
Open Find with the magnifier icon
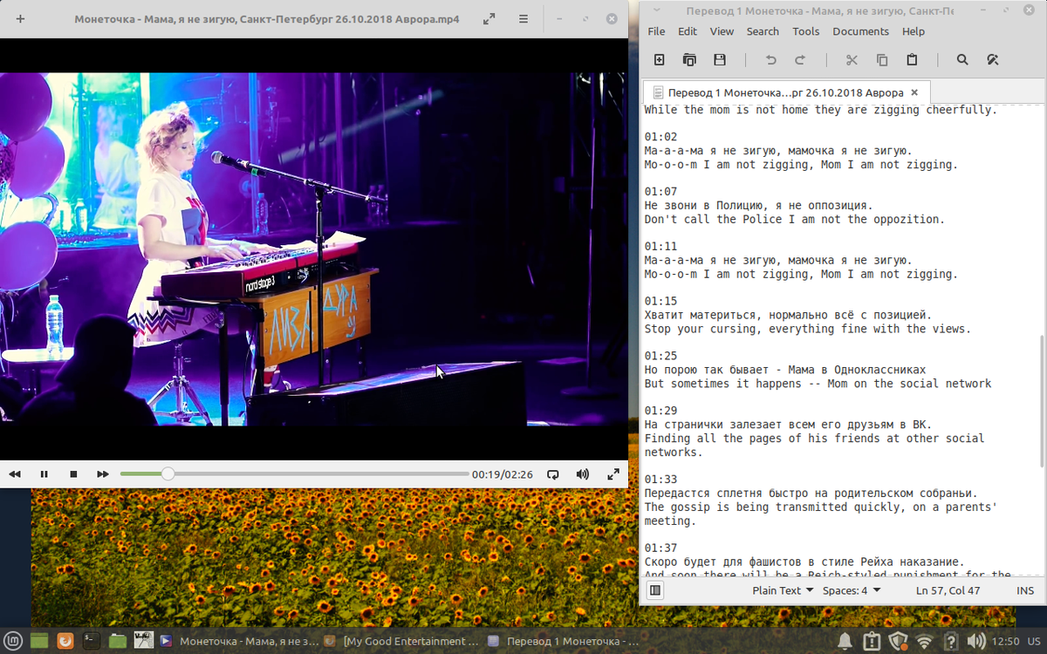pos(962,60)
